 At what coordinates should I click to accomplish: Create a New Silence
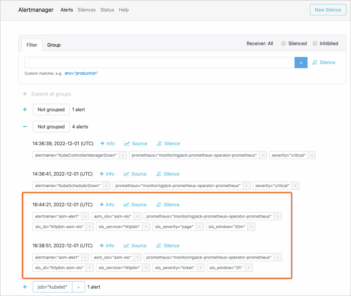(328, 10)
